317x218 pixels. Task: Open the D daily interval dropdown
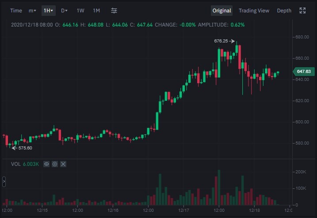64,11
